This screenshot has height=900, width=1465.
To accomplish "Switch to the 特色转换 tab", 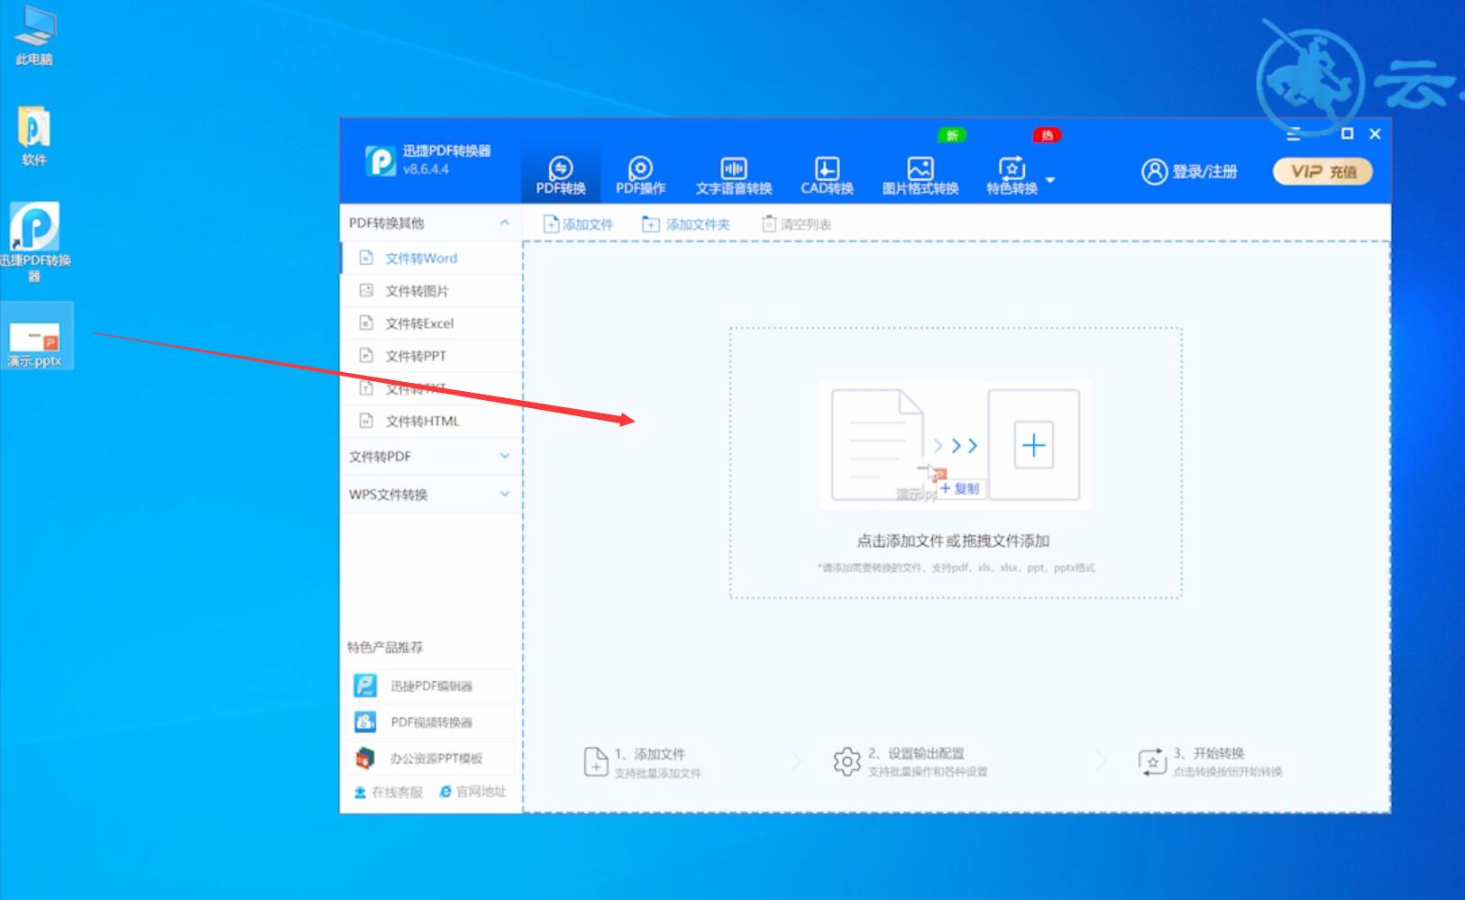I will click(x=1012, y=176).
